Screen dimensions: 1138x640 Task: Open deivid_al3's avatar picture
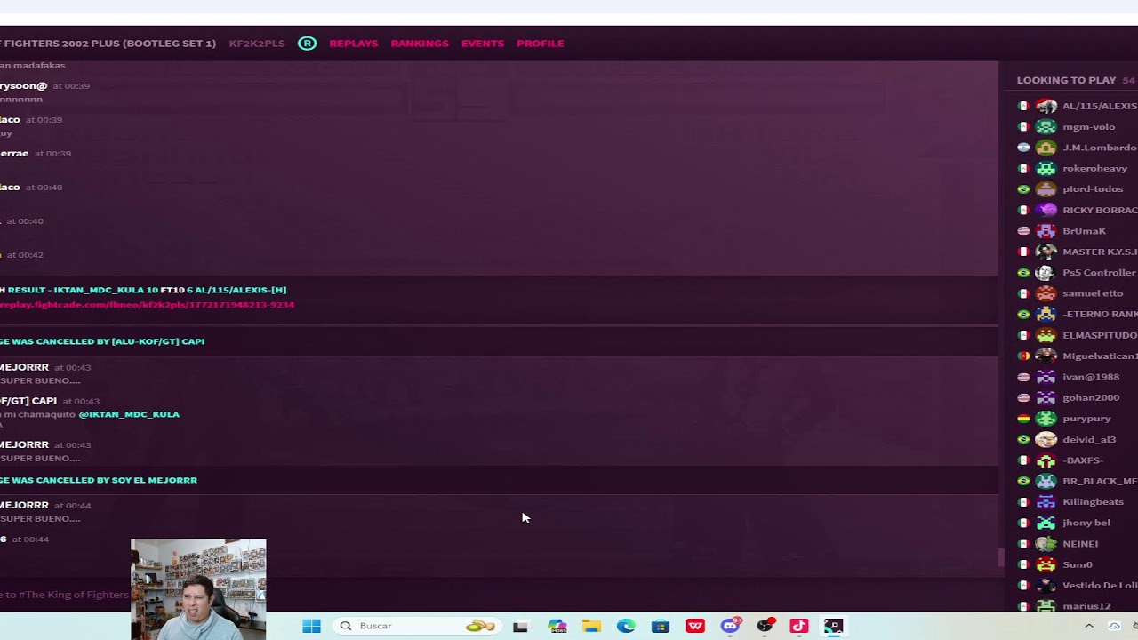click(x=1046, y=440)
